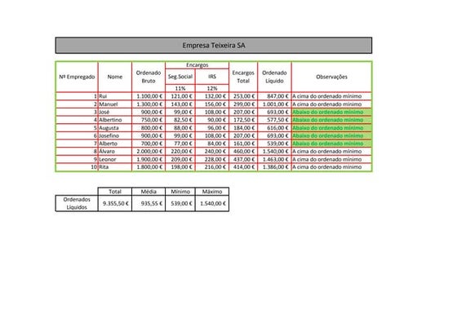Select Rita's 'A cima do ordenado mínimo' cell
This screenshot has width=457, height=323.
331,167
